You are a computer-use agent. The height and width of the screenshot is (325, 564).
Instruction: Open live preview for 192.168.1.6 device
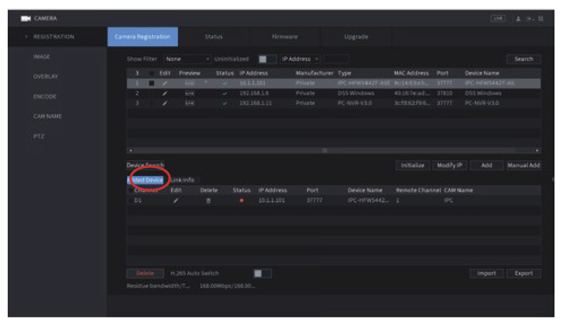pyautogui.click(x=189, y=93)
